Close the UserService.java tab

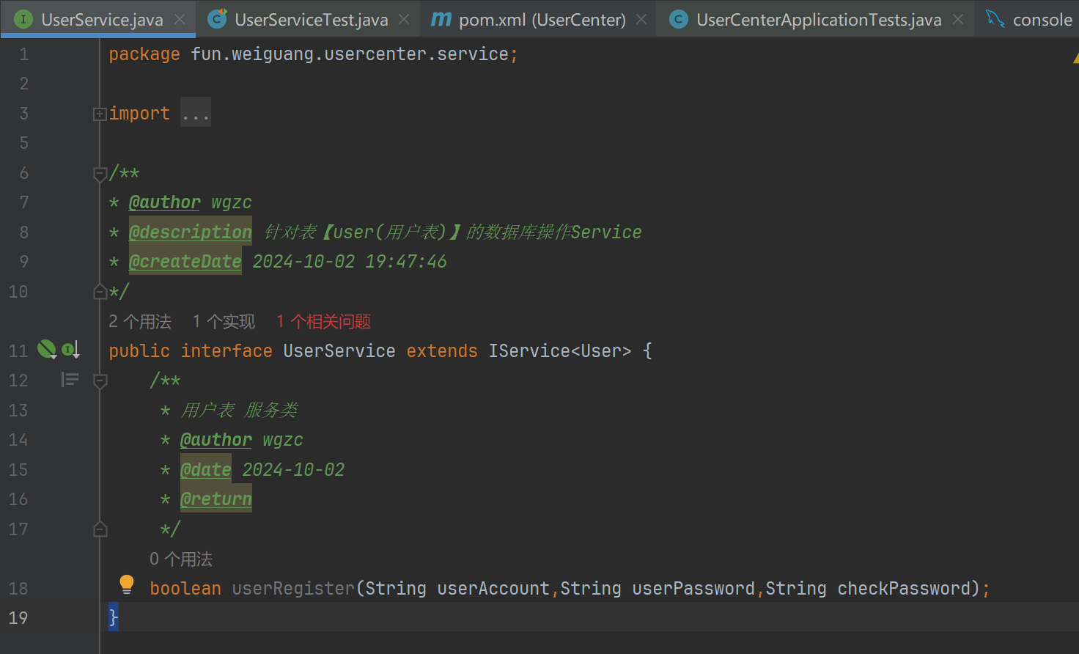point(180,20)
